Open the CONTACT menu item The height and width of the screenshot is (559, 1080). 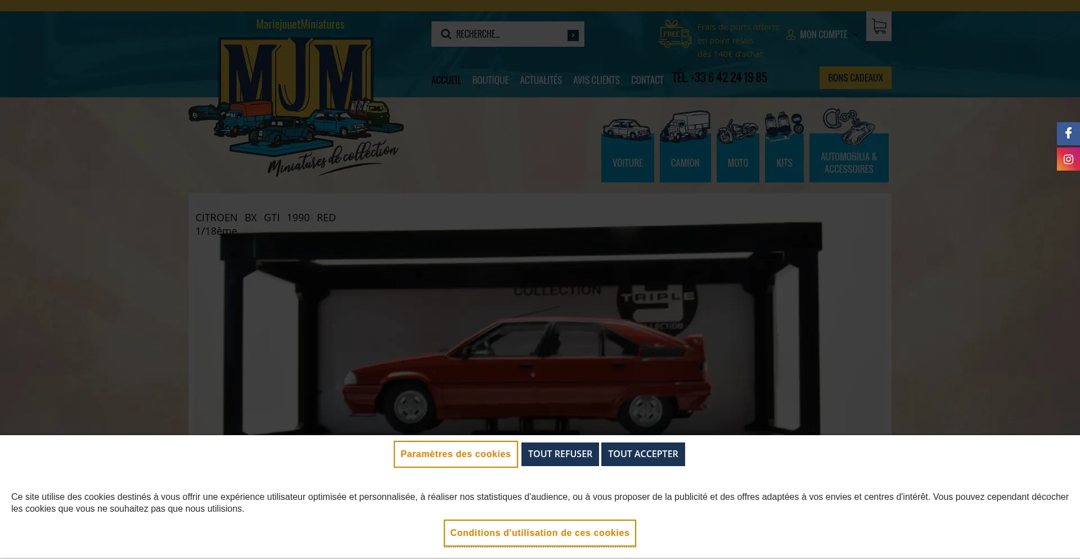pos(647,80)
